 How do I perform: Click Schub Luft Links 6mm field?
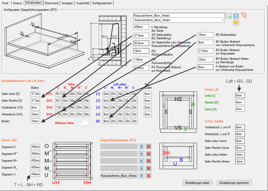[240, 95]
